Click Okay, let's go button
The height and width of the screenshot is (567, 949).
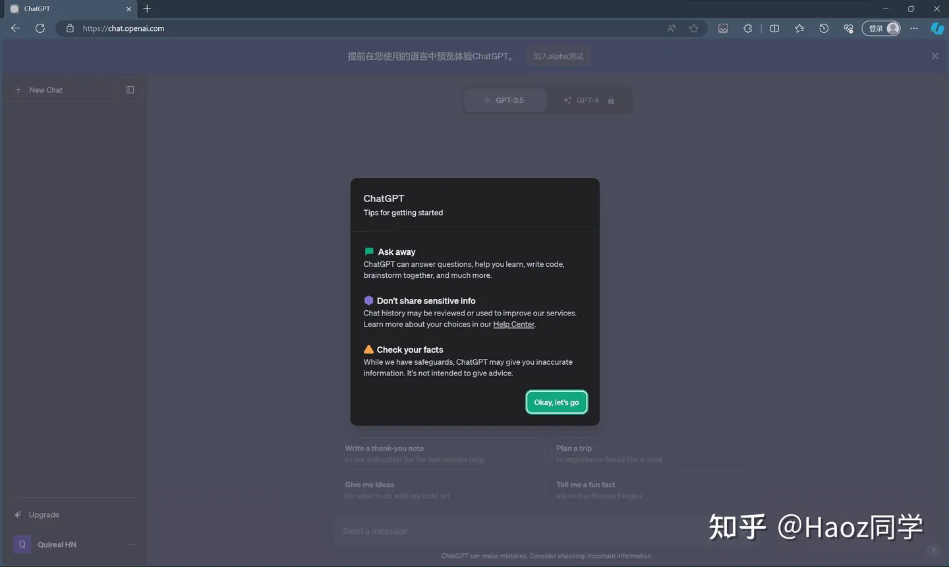[x=556, y=402]
